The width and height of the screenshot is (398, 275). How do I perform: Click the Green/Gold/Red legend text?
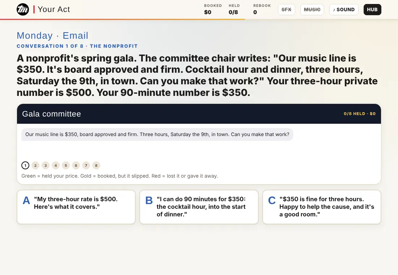click(119, 176)
